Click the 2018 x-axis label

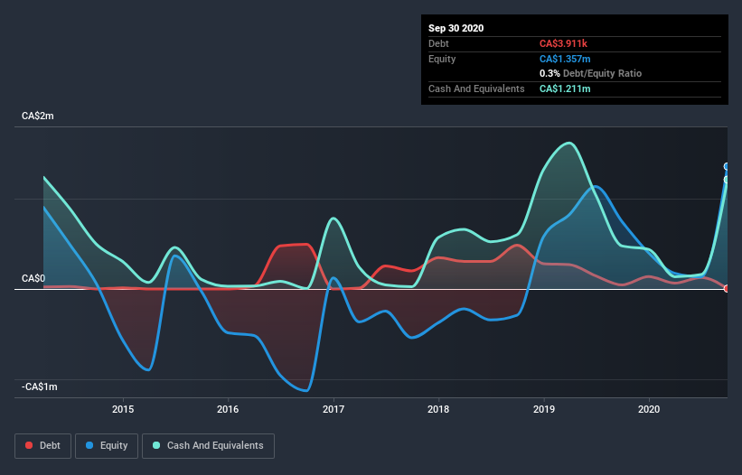point(438,409)
